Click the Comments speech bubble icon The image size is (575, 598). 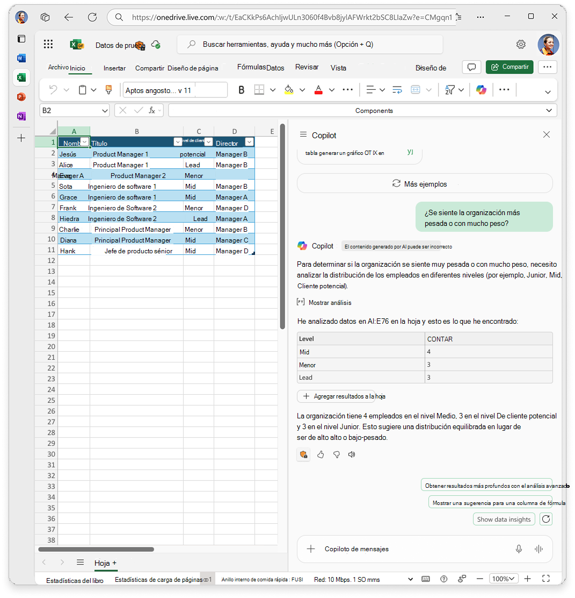click(x=471, y=67)
